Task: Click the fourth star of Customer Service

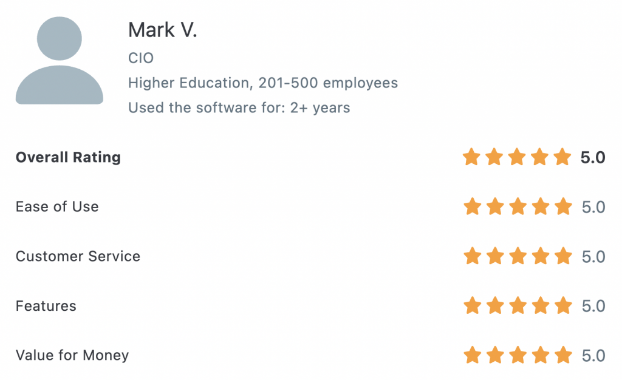Action: point(541,256)
